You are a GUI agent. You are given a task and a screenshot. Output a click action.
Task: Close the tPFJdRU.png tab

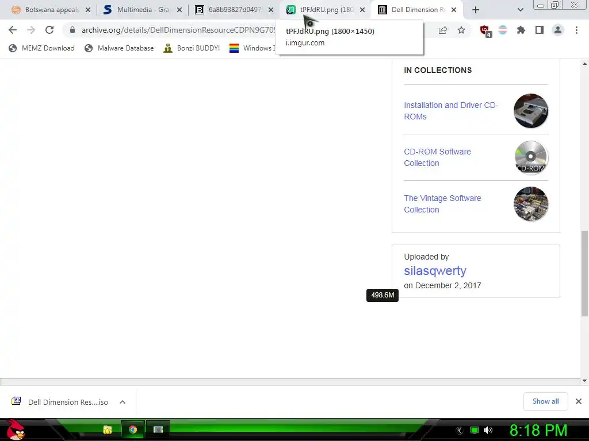click(362, 10)
